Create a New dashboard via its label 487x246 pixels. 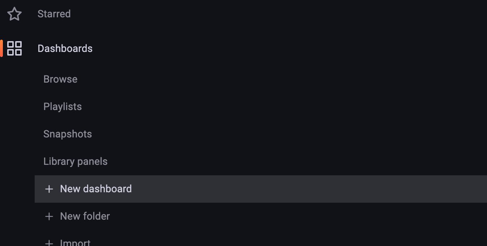(96, 189)
